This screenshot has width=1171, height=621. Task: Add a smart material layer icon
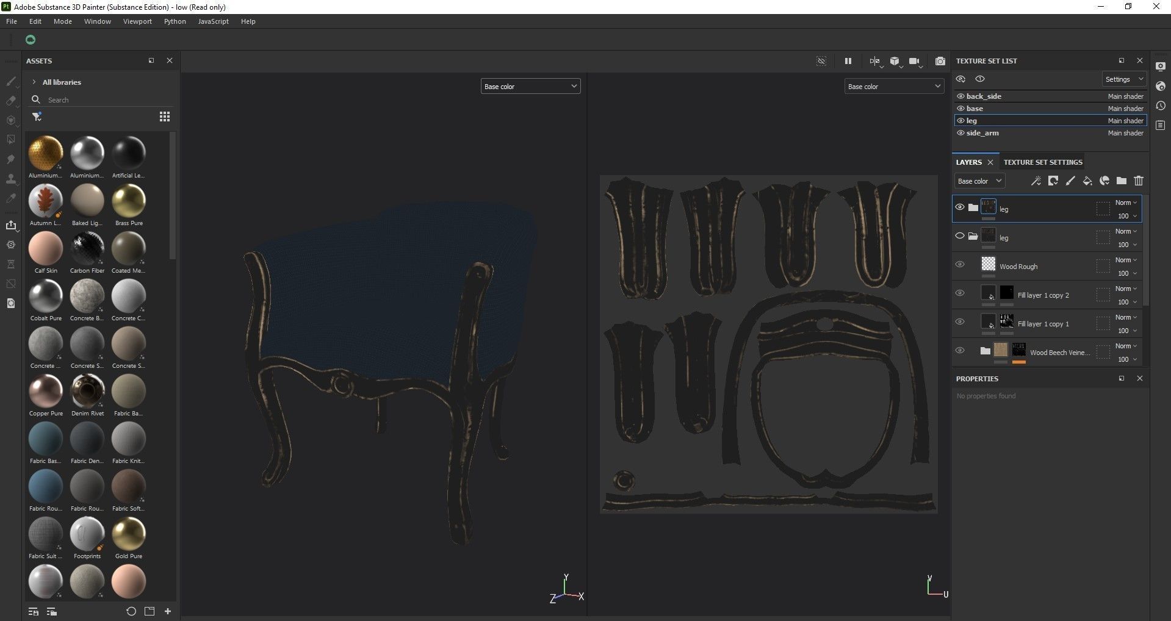click(1104, 181)
